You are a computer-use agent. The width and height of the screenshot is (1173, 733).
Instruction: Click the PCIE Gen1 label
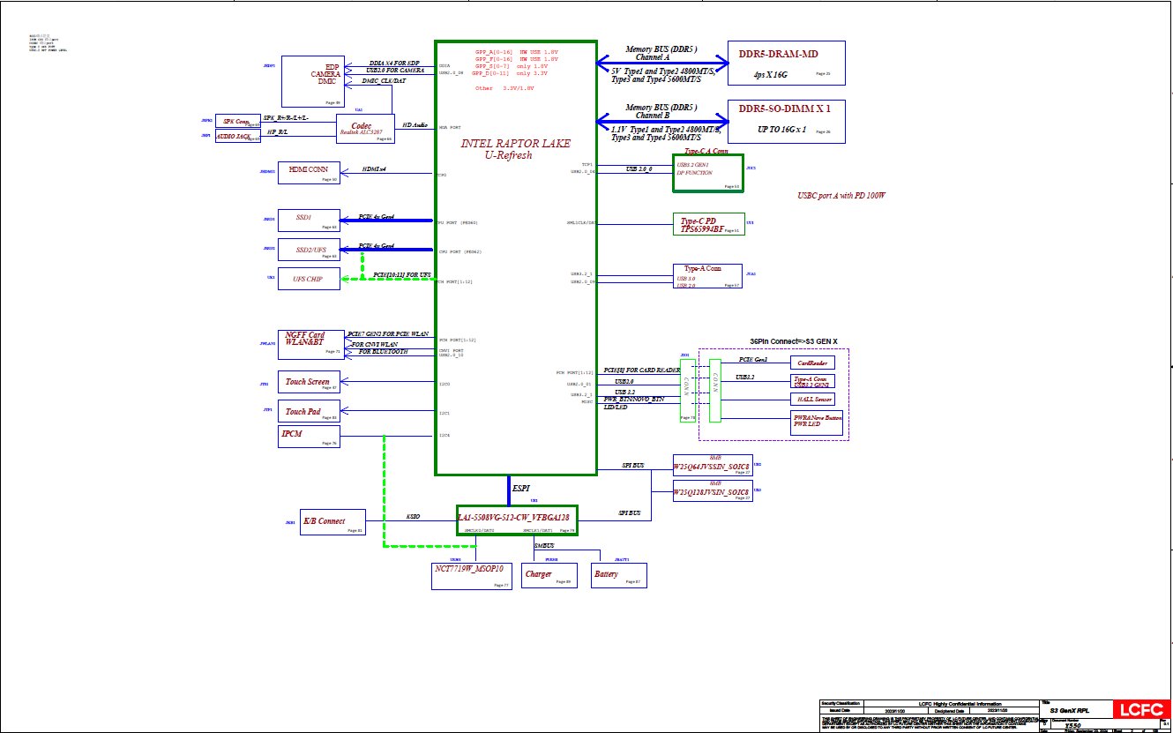point(753,360)
